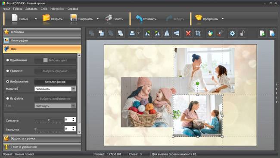Expand the Текст и украшения section
Image resolution: width=280 pixels, height=158 pixels.
click(x=42, y=147)
